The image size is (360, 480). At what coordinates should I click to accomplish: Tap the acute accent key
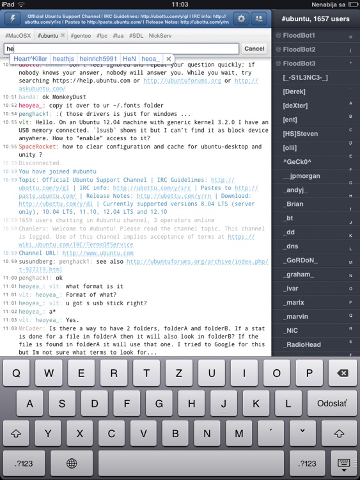pos(270,433)
